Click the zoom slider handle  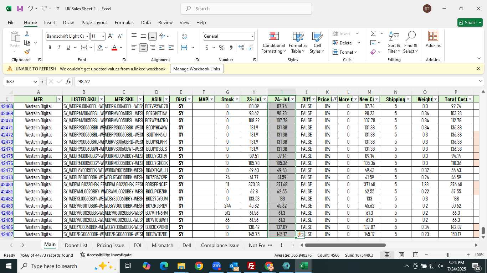pyautogui.click(x=447, y=255)
